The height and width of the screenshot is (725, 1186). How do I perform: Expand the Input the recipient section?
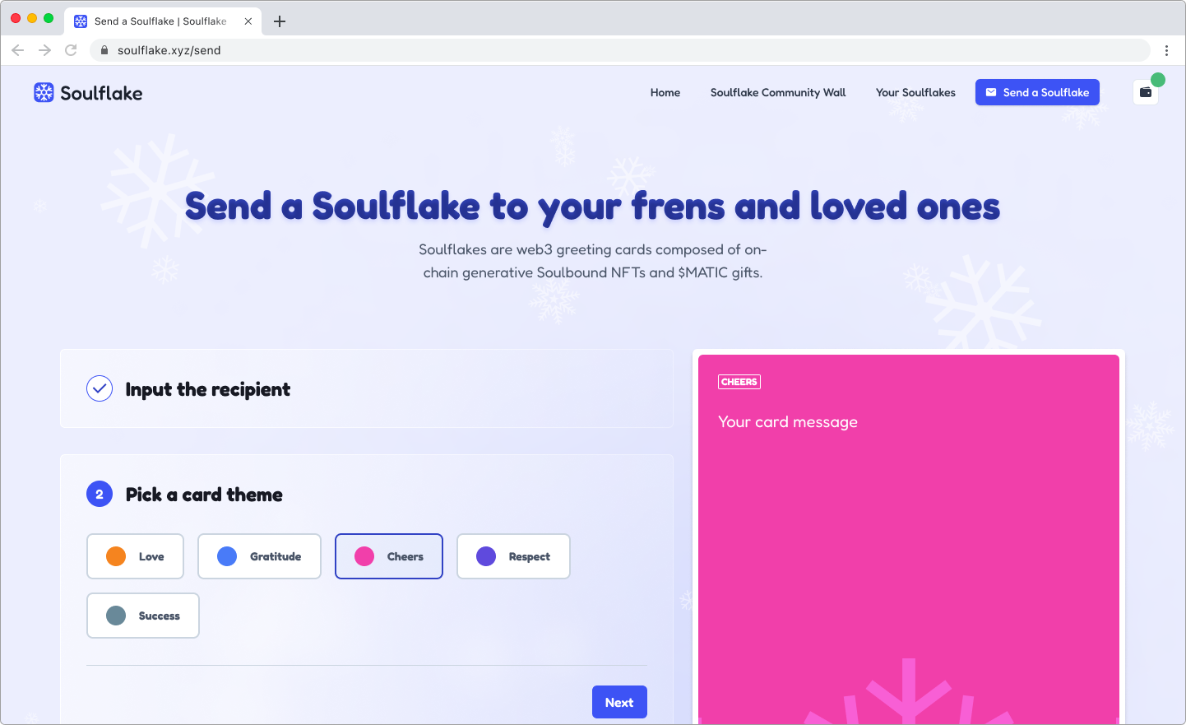pos(367,388)
